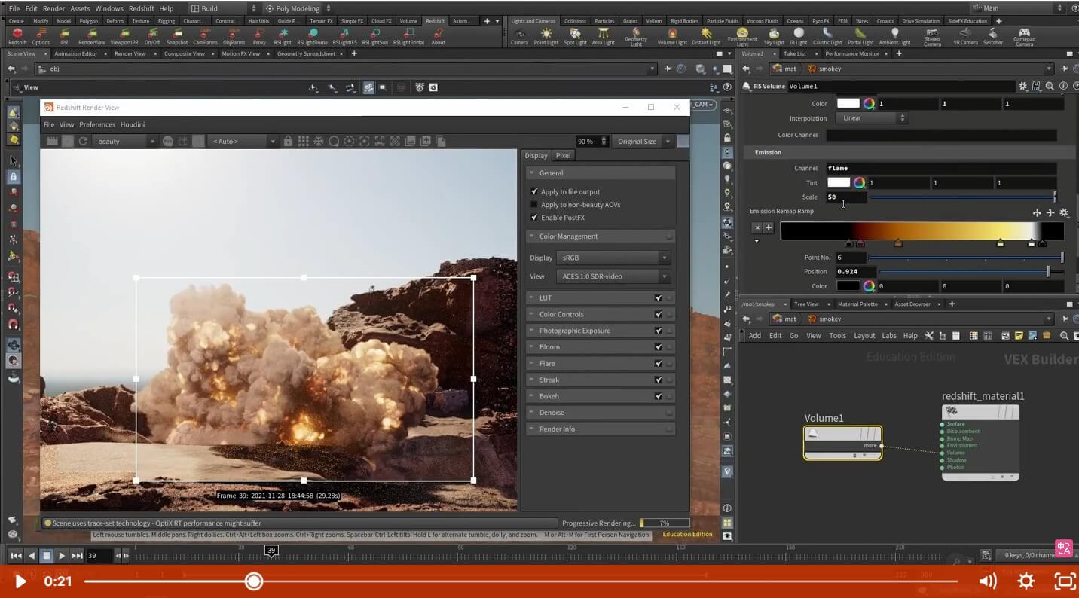Open the Gamepad Camera shelf tool

(x=1023, y=37)
